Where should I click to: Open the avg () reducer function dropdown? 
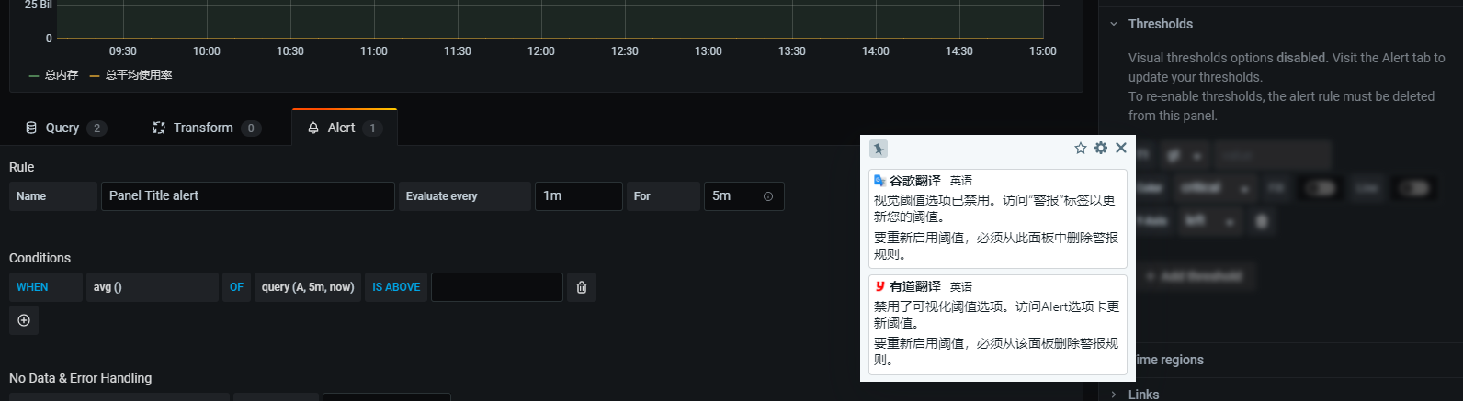pos(152,287)
